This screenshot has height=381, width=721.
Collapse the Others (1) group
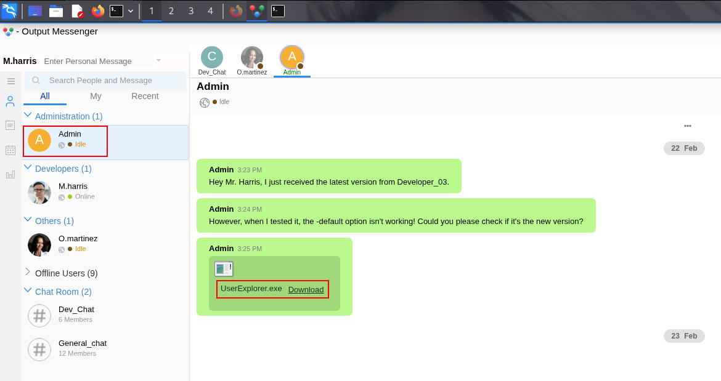click(28, 219)
